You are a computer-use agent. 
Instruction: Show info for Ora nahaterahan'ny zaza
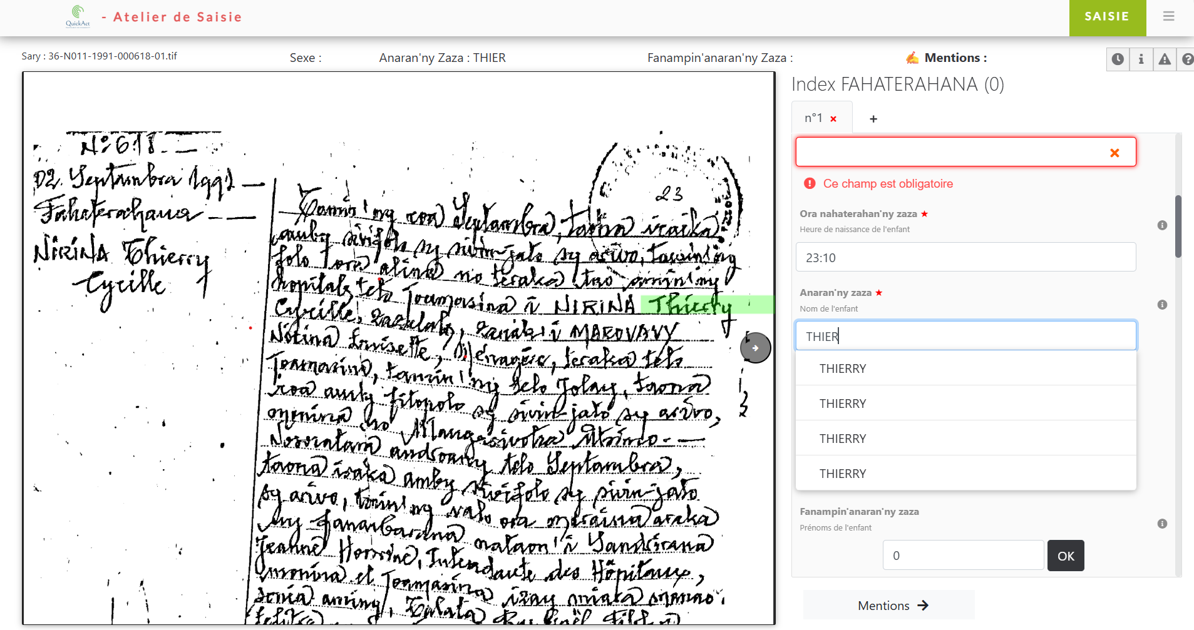click(1162, 225)
